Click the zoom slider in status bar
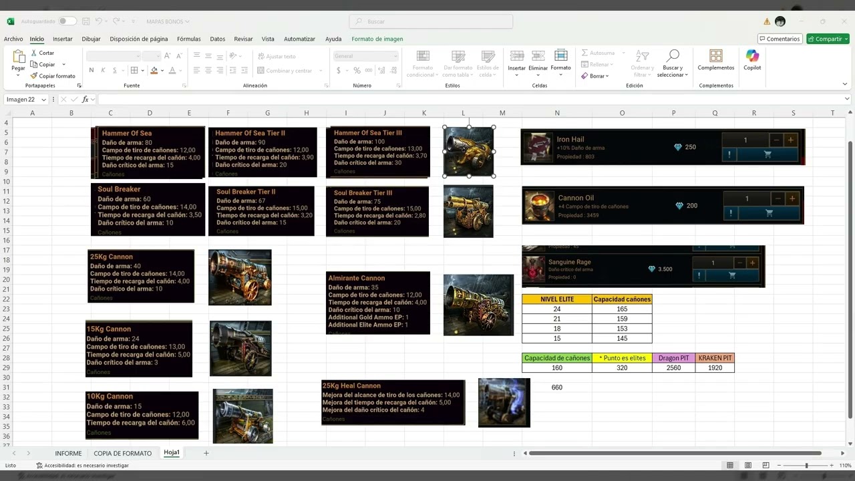Viewport: 855px width, 481px height. click(806, 466)
